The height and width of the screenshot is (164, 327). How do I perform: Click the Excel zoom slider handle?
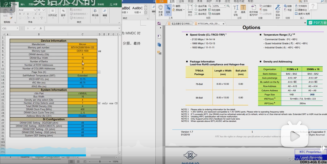[100, 161]
